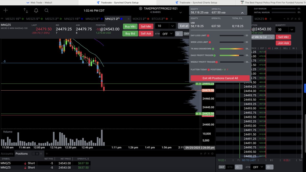
Task: Switch order duration from DAY to GTC
Action: tap(230, 167)
